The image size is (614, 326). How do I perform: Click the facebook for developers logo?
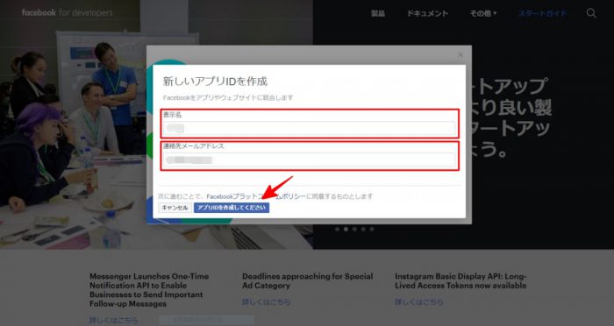tap(67, 13)
